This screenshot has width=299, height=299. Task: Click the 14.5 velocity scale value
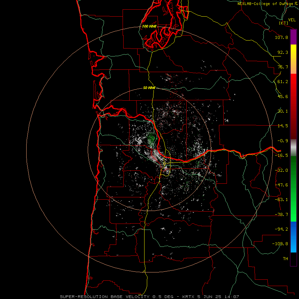283,126
